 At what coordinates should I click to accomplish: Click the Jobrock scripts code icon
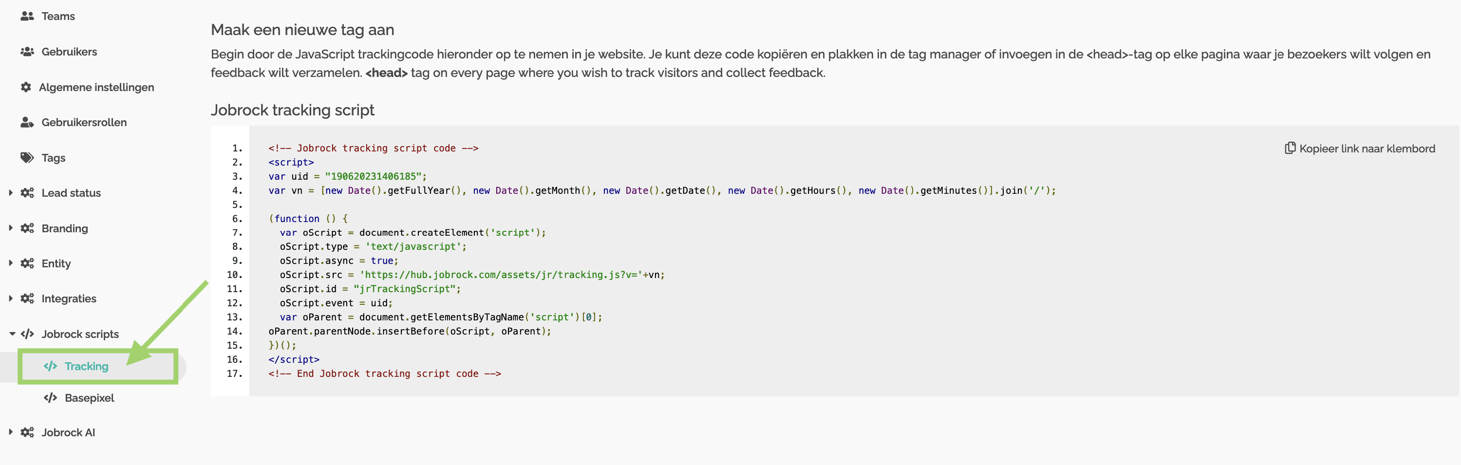27,334
